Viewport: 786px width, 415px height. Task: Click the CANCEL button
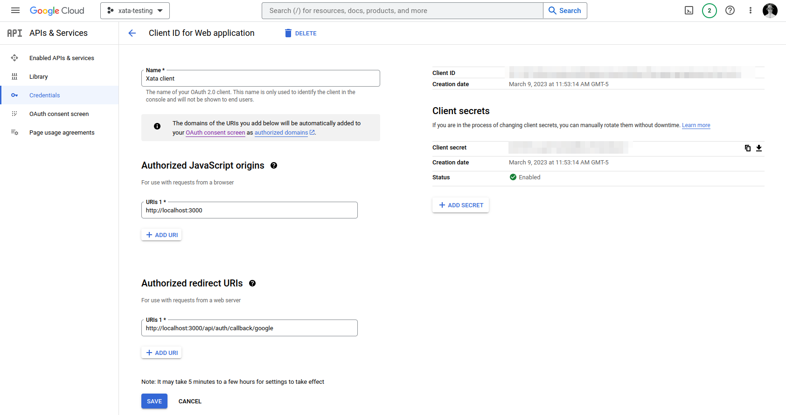tap(190, 401)
